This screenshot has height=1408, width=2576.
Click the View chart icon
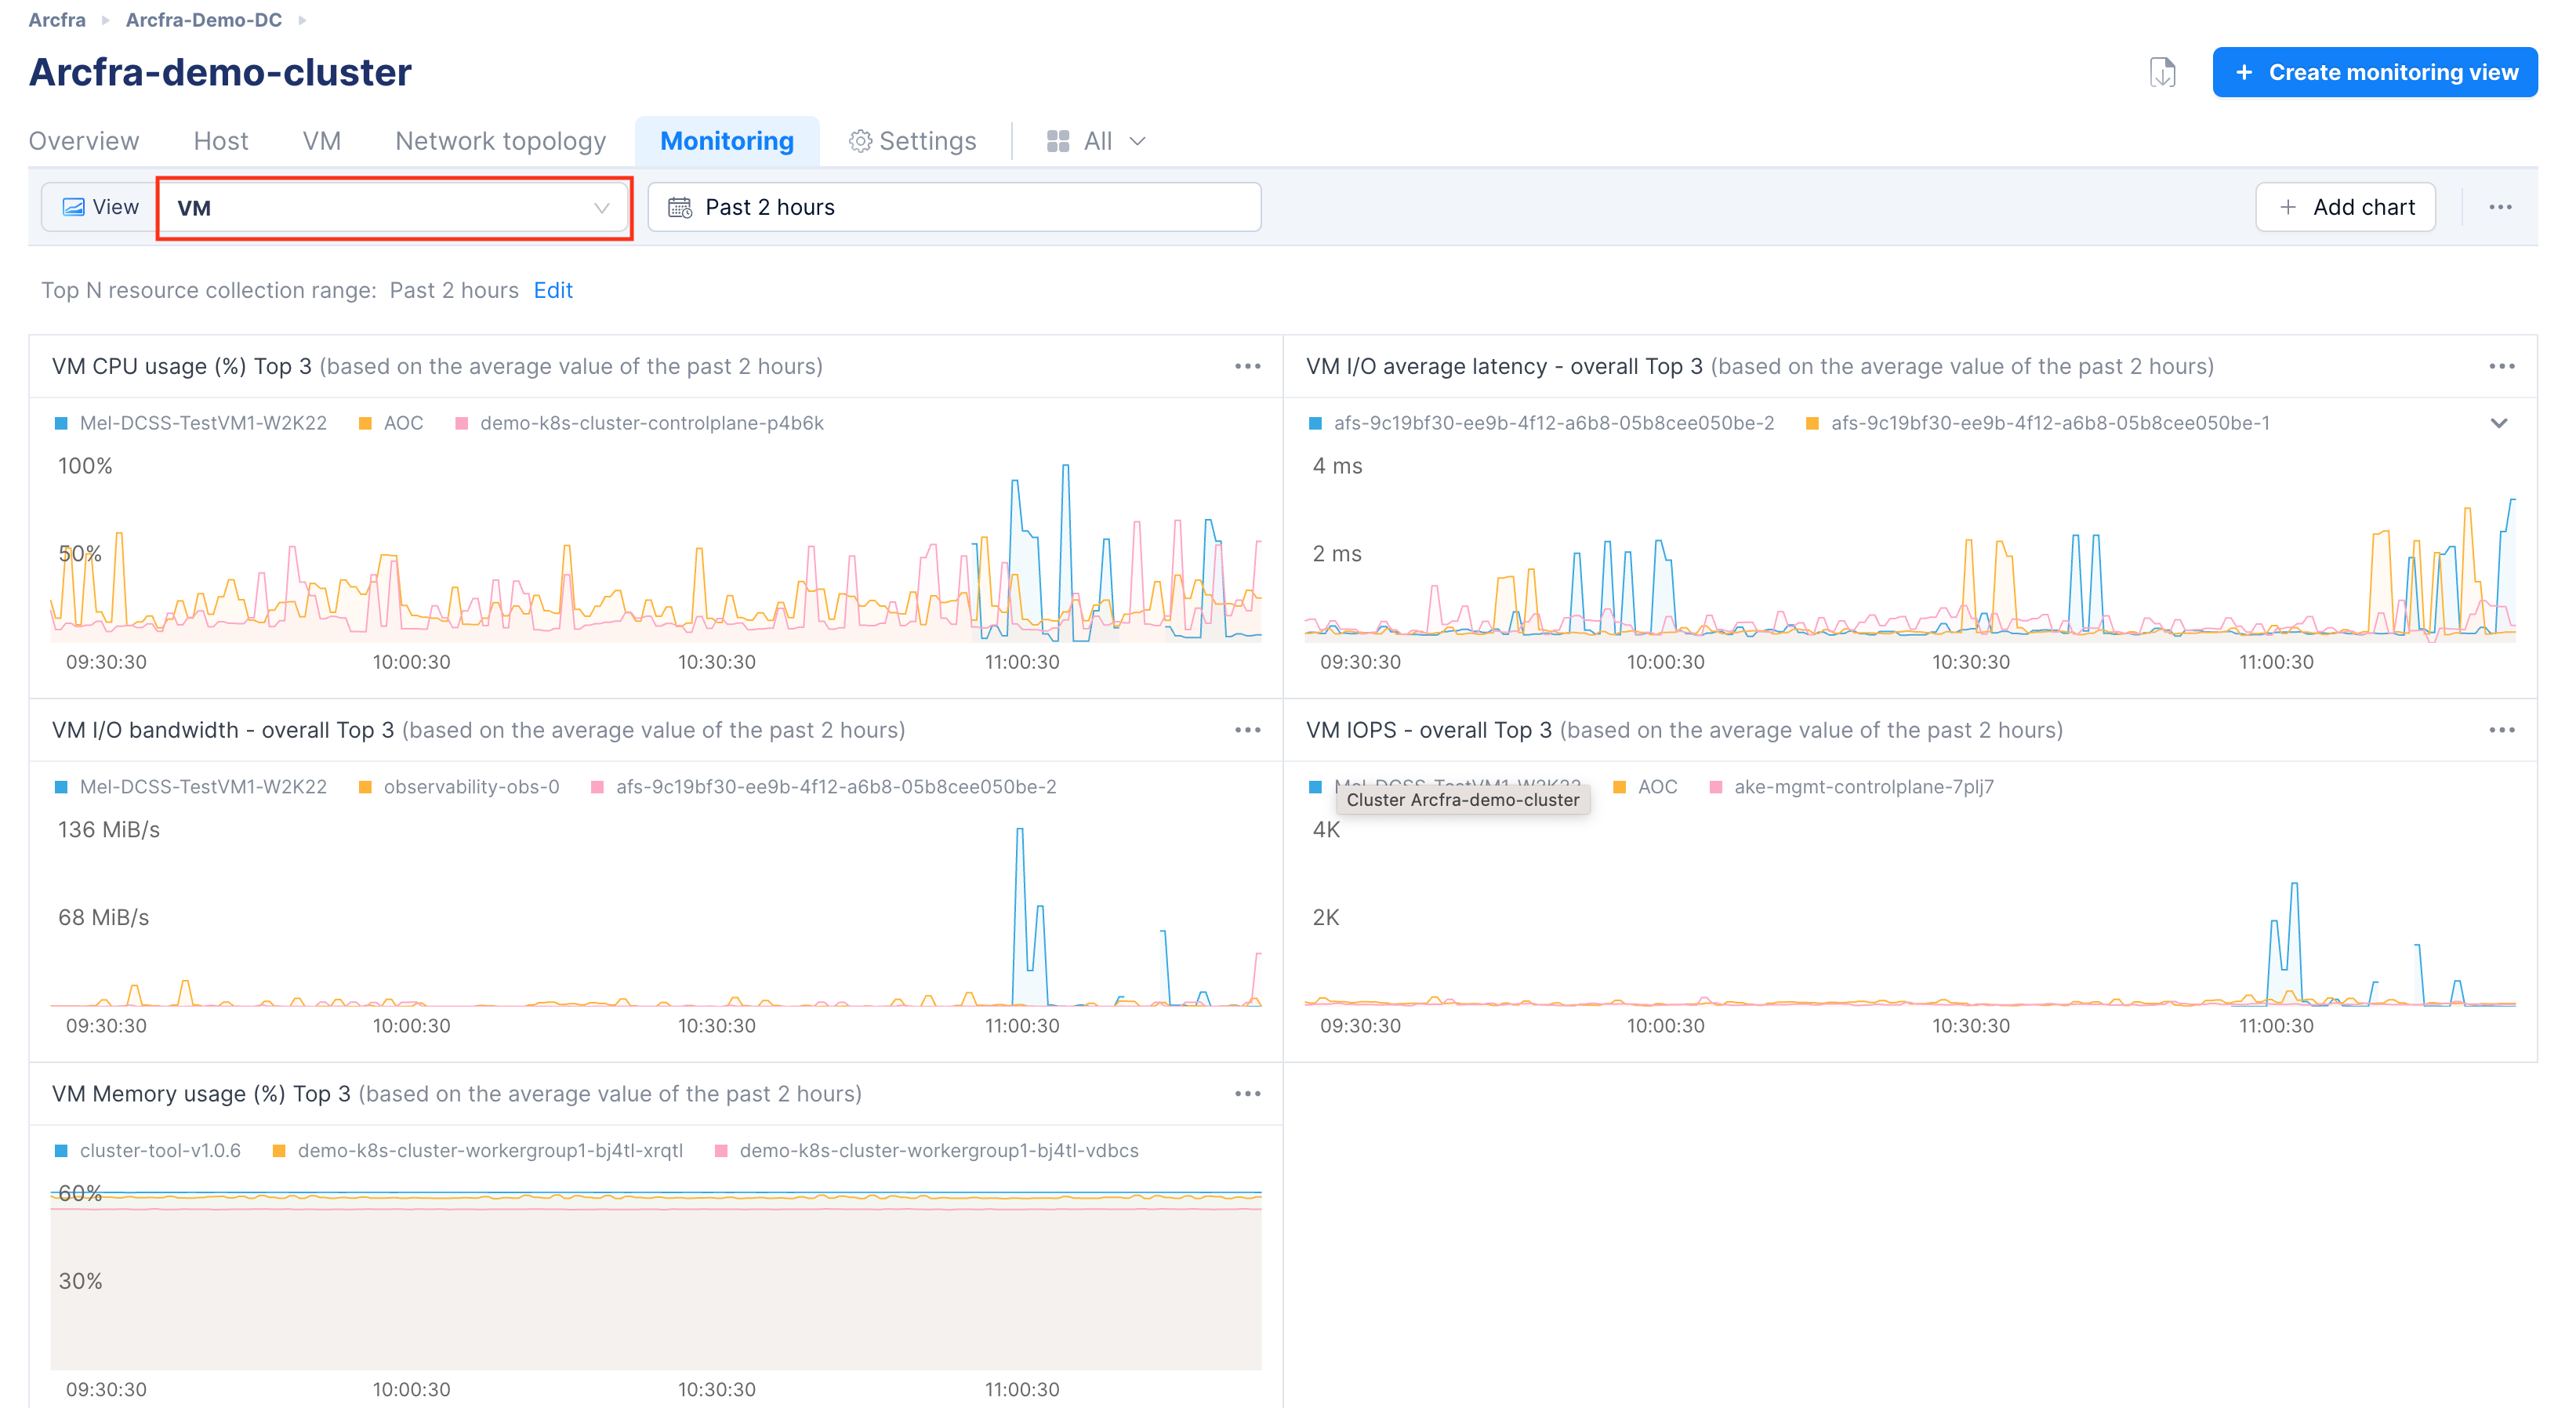[73, 207]
